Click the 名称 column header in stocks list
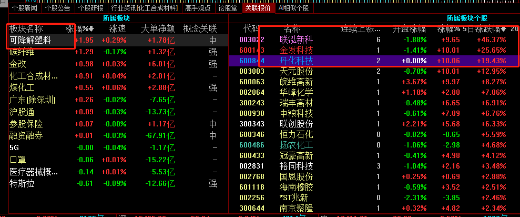The height and width of the screenshot is (217, 520). click(x=292, y=29)
